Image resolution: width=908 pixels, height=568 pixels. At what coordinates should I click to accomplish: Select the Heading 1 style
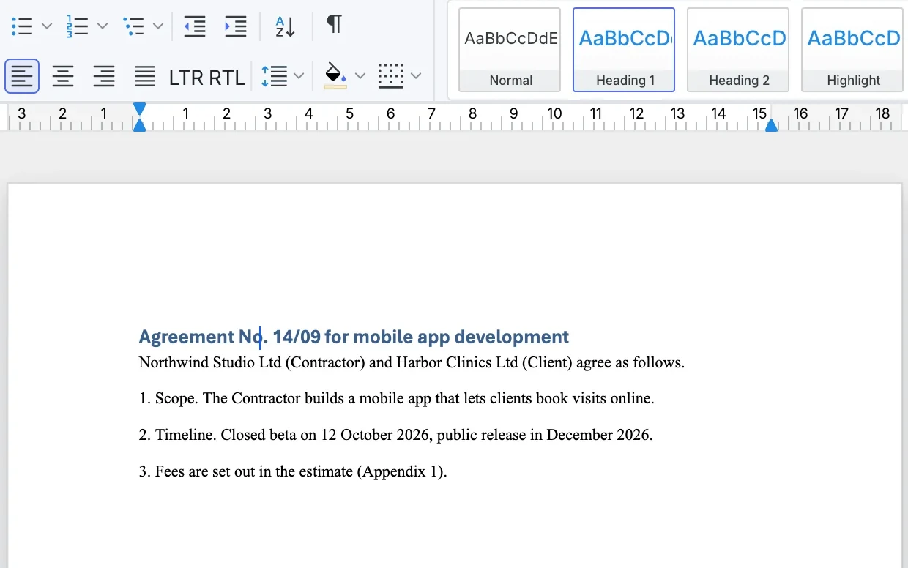point(624,50)
